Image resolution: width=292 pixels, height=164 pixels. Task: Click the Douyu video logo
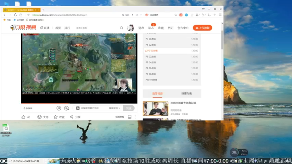(x=23, y=28)
